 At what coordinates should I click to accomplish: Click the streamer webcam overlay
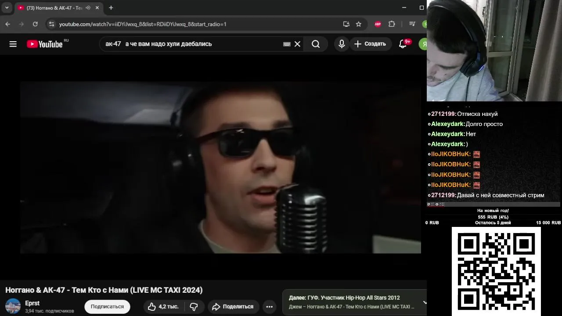494,50
